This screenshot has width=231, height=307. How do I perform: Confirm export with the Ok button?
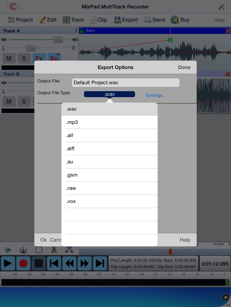click(x=43, y=240)
